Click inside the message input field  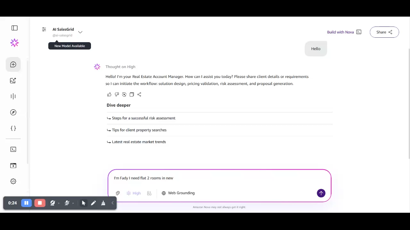(x=219, y=178)
